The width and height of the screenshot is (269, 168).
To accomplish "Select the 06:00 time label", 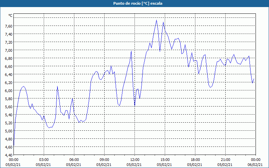I will click(x=74, y=160).
